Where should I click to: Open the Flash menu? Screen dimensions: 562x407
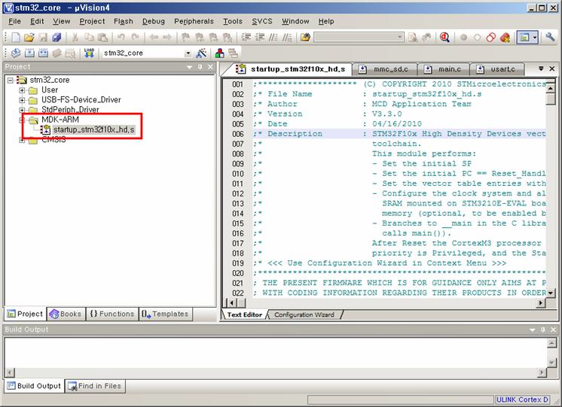124,22
